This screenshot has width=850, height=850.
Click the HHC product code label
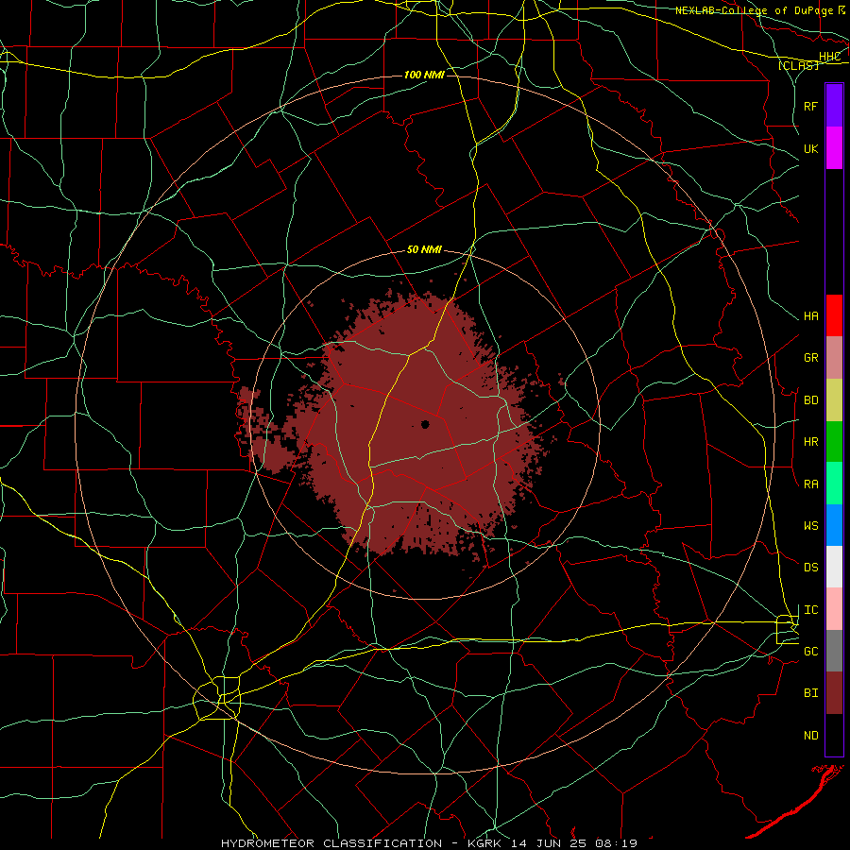point(830,57)
